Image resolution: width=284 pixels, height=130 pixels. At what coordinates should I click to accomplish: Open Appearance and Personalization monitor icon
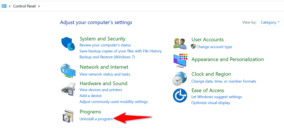[x=180, y=60]
